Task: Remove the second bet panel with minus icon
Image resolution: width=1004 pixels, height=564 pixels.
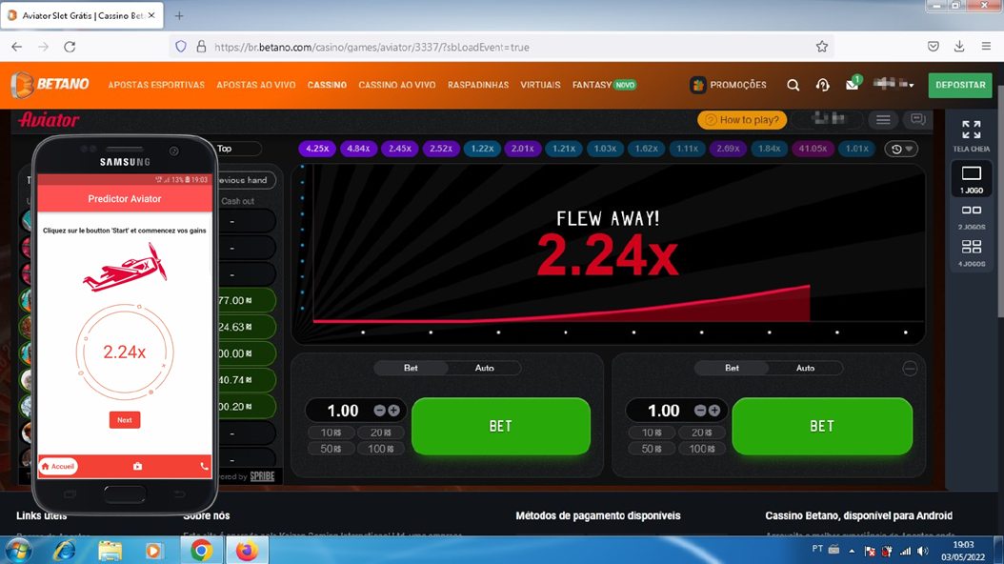Action: click(910, 369)
